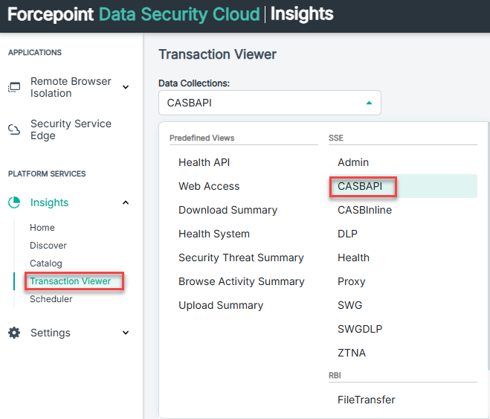The height and width of the screenshot is (419, 490).
Task: Go to Insights Home page
Action: pos(42,228)
